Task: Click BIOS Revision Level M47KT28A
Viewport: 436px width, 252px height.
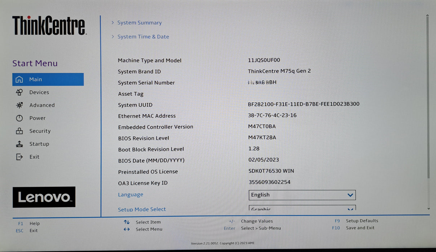Action: (x=262, y=138)
